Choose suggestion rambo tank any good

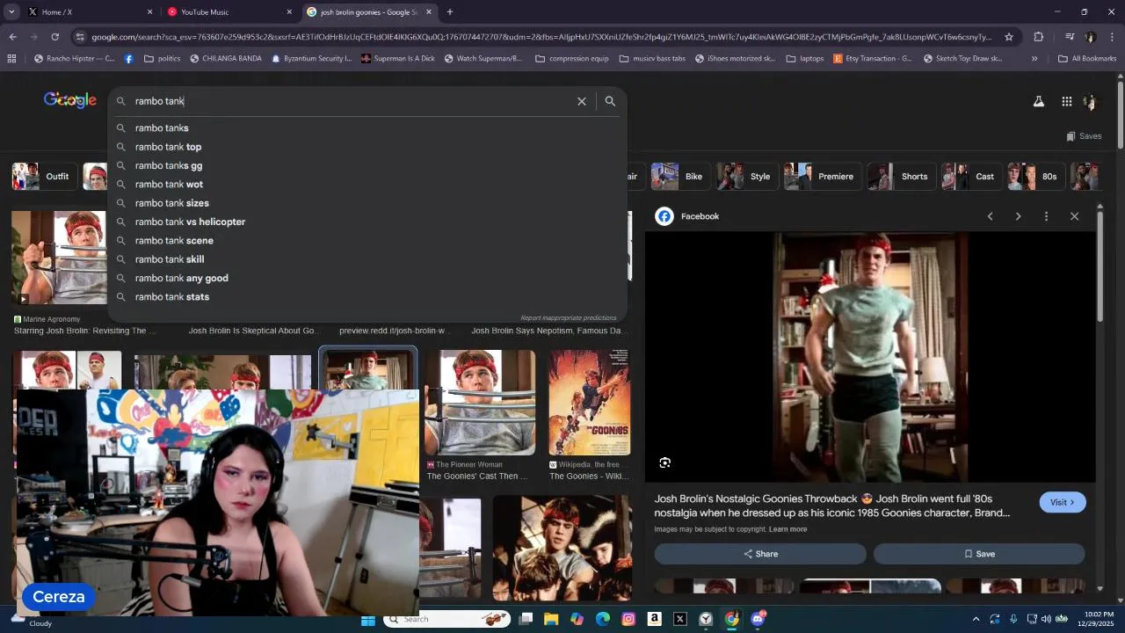(367, 278)
